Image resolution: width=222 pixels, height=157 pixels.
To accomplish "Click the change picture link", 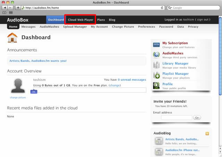I will tap(18, 97).
